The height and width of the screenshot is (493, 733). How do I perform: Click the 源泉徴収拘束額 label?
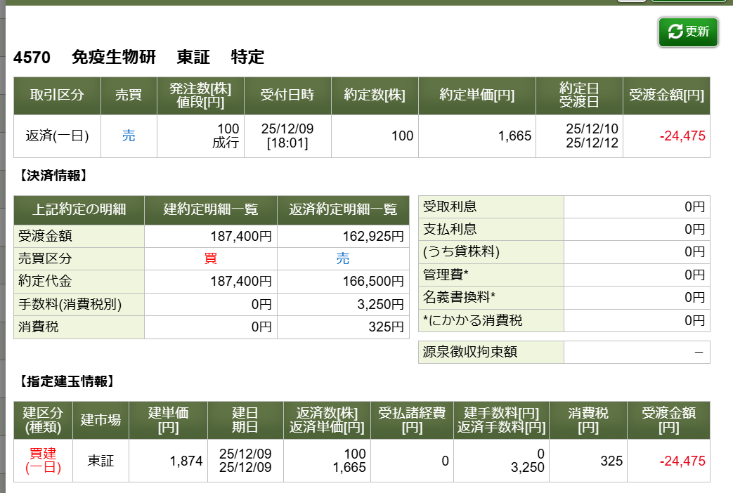[470, 353]
